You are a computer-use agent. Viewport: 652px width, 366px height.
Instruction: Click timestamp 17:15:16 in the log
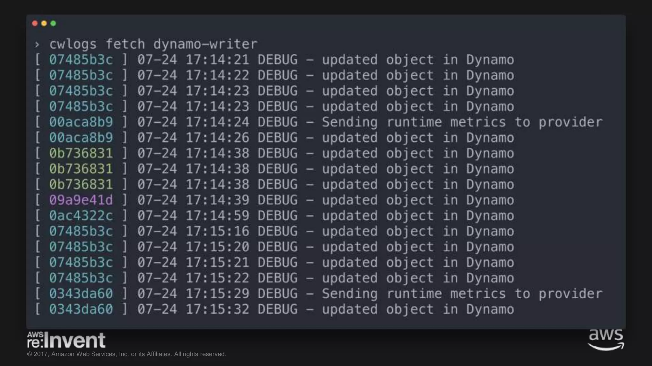click(x=217, y=231)
